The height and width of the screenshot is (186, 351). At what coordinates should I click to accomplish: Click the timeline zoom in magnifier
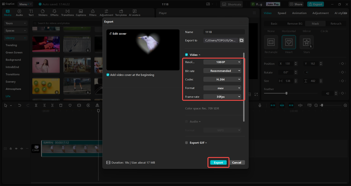tap(345, 105)
